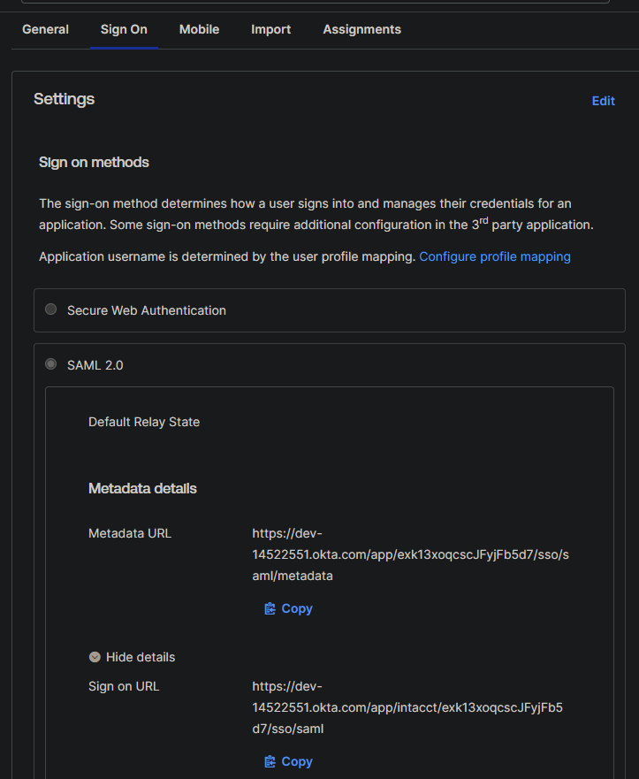Go to the Assignments tab
The image size is (639, 779).
click(362, 29)
